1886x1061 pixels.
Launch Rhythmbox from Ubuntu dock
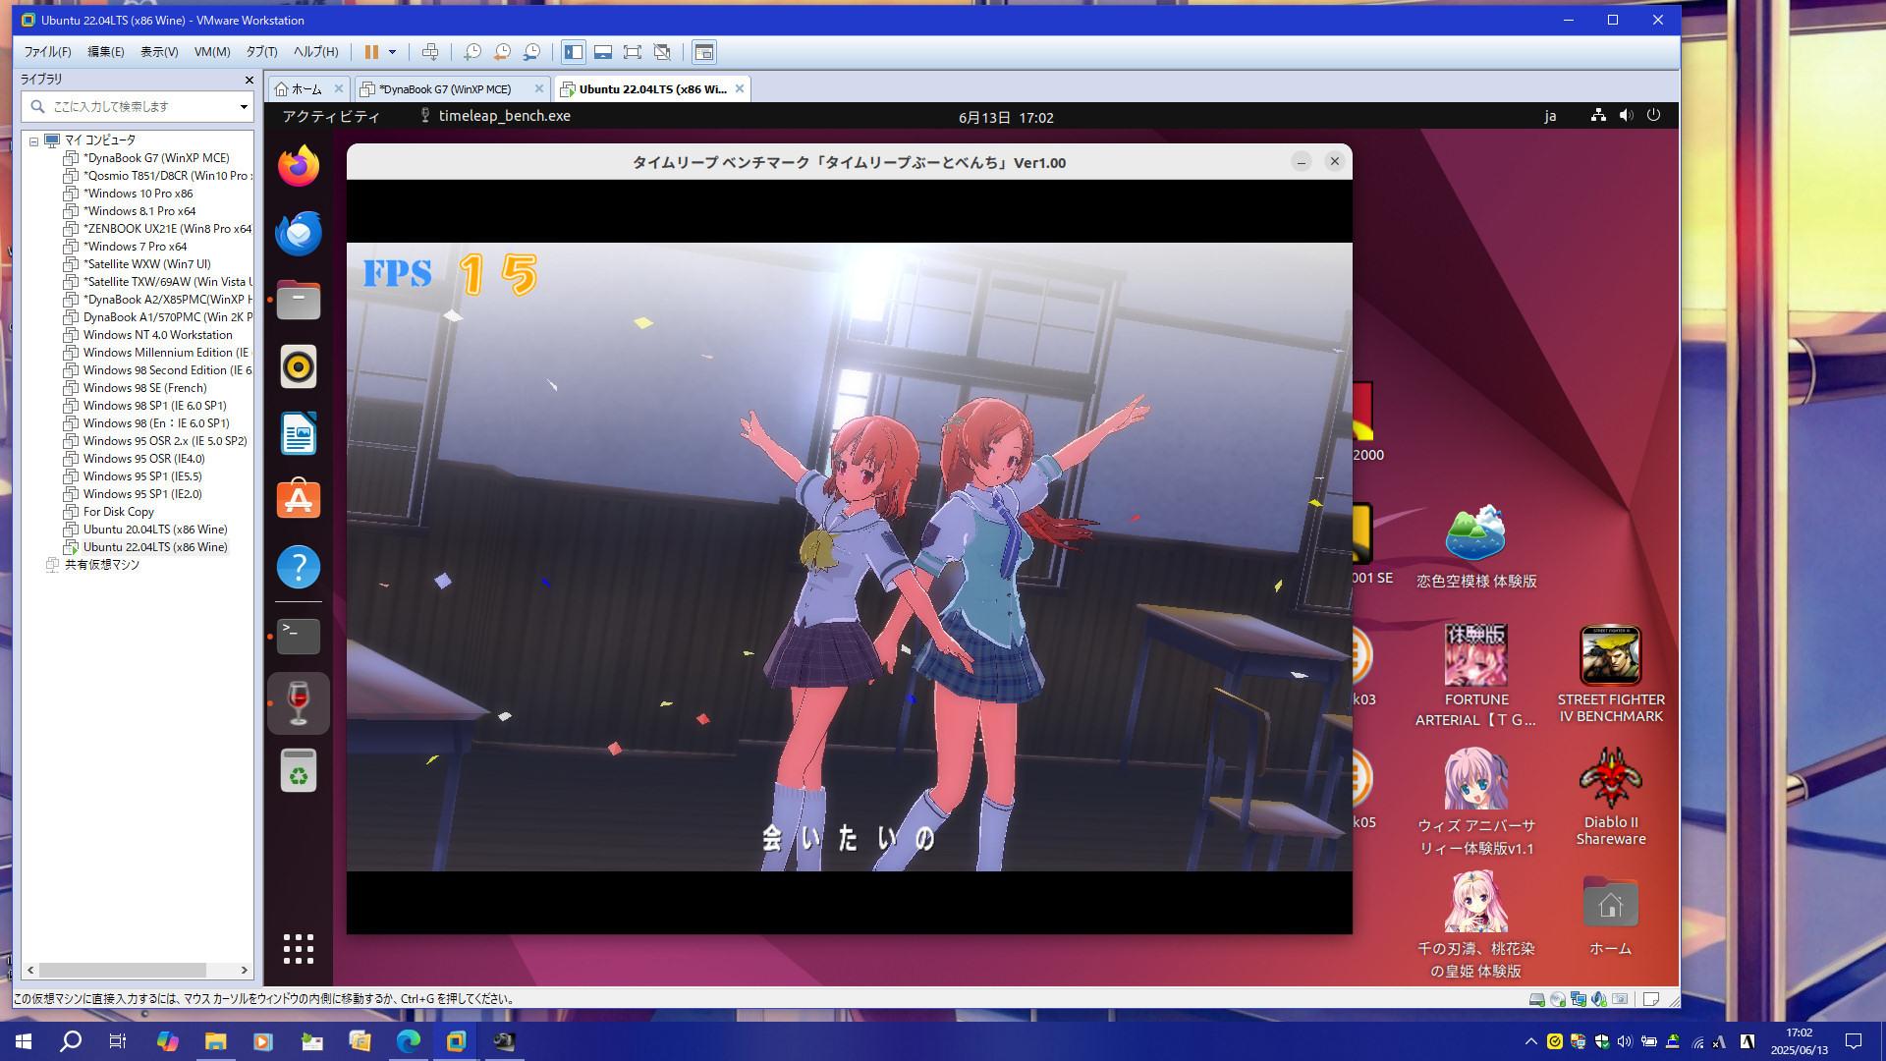click(299, 367)
